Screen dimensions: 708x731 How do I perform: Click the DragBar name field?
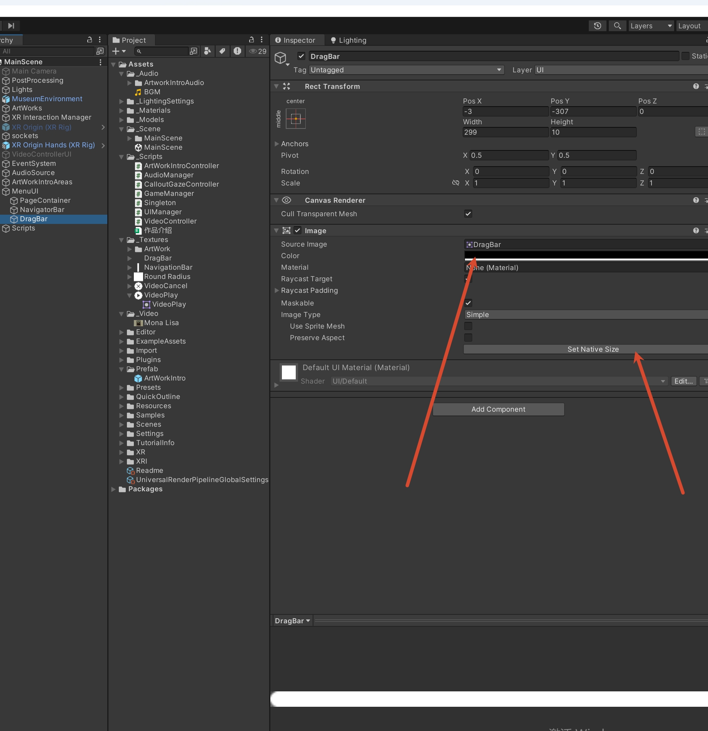click(x=493, y=56)
